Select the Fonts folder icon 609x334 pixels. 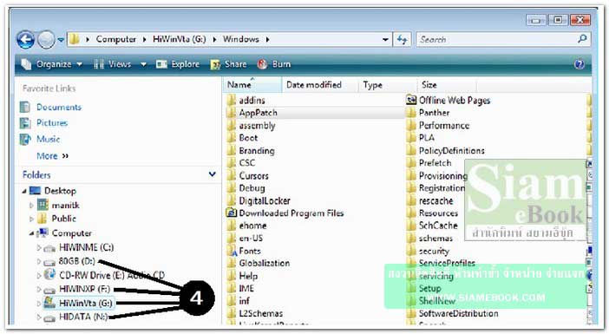point(232,251)
